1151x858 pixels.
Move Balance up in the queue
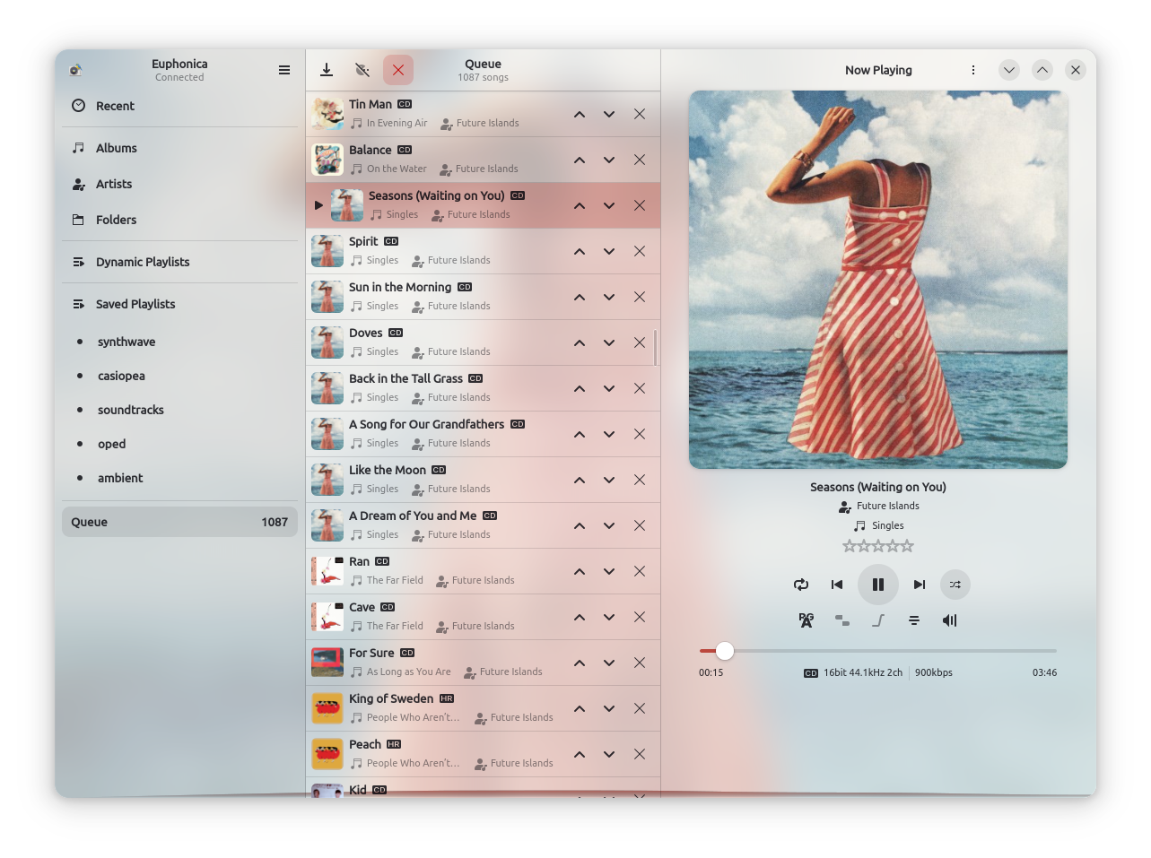[580, 160]
